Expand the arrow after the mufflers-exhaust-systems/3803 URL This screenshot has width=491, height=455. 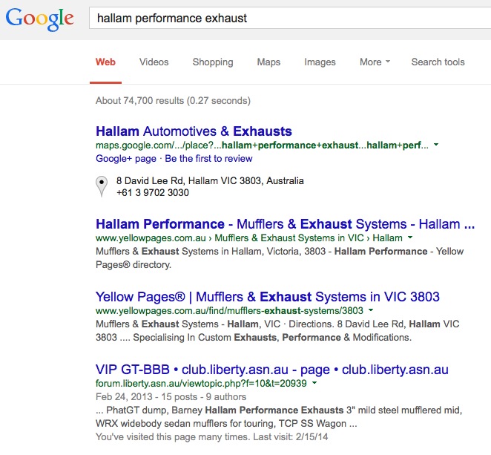[x=371, y=310]
